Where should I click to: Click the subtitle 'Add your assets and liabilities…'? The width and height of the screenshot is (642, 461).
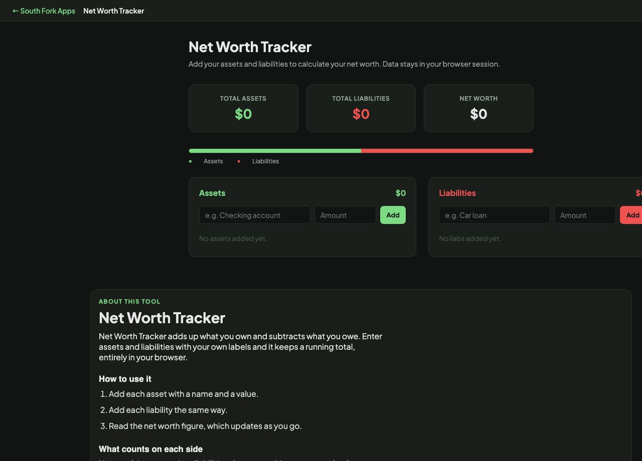coord(344,64)
